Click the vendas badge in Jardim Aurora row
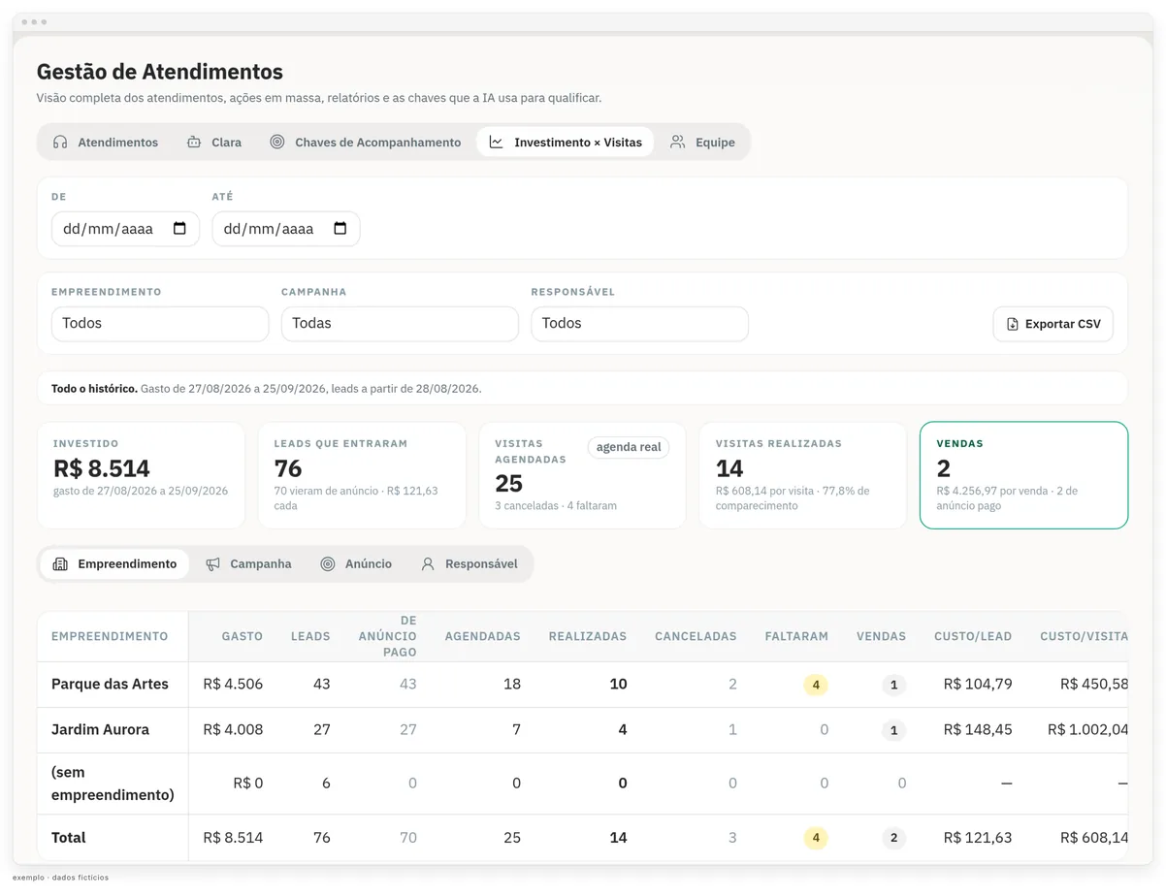1166x896 pixels. click(x=893, y=730)
